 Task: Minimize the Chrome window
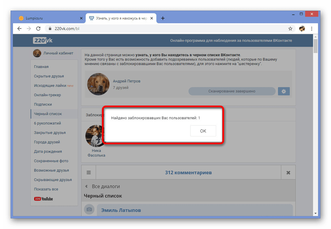point(293,14)
